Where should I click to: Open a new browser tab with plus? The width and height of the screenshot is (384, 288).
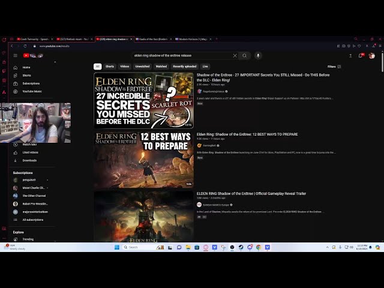[x=217, y=39]
